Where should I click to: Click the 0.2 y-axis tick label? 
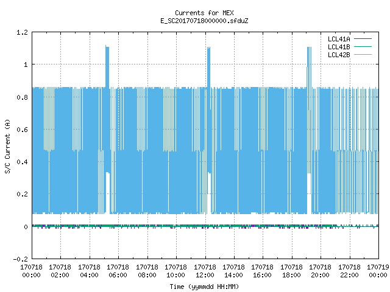click(x=22, y=194)
